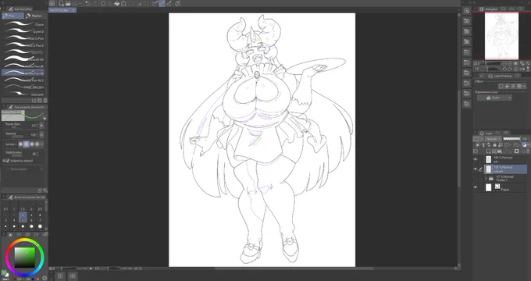The image size is (531, 281).
Task: Open the last material folder icon in sidebar
Action: click(467, 104)
